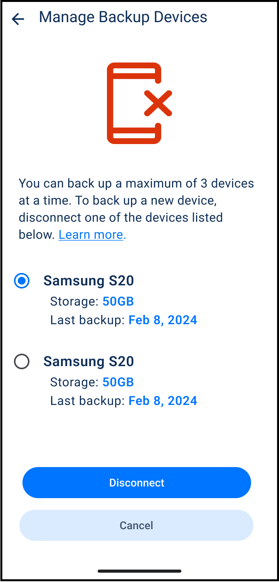279x582 pixels.
Task: Tap the second device's Feb 8, 2024 date
Action: (163, 401)
